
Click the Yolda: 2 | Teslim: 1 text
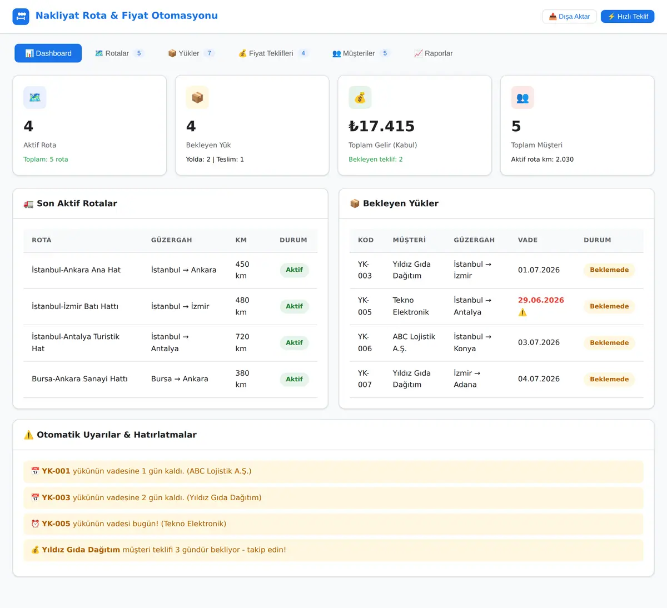coord(215,160)
